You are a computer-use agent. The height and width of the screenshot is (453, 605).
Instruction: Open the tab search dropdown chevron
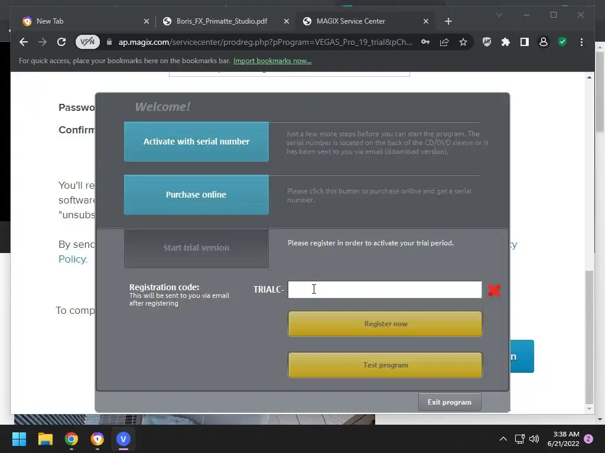499,15
